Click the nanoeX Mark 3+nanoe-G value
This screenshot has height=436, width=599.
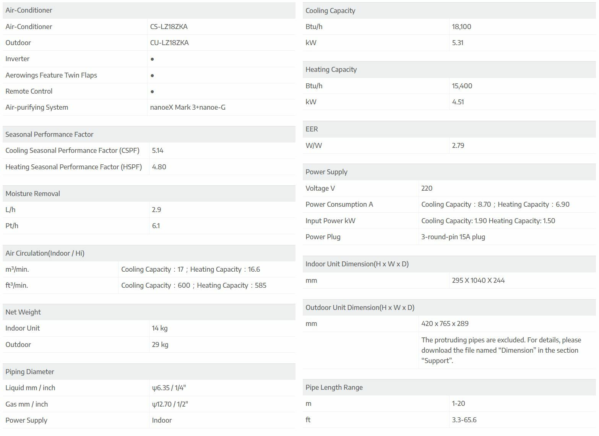coord(188,107)
